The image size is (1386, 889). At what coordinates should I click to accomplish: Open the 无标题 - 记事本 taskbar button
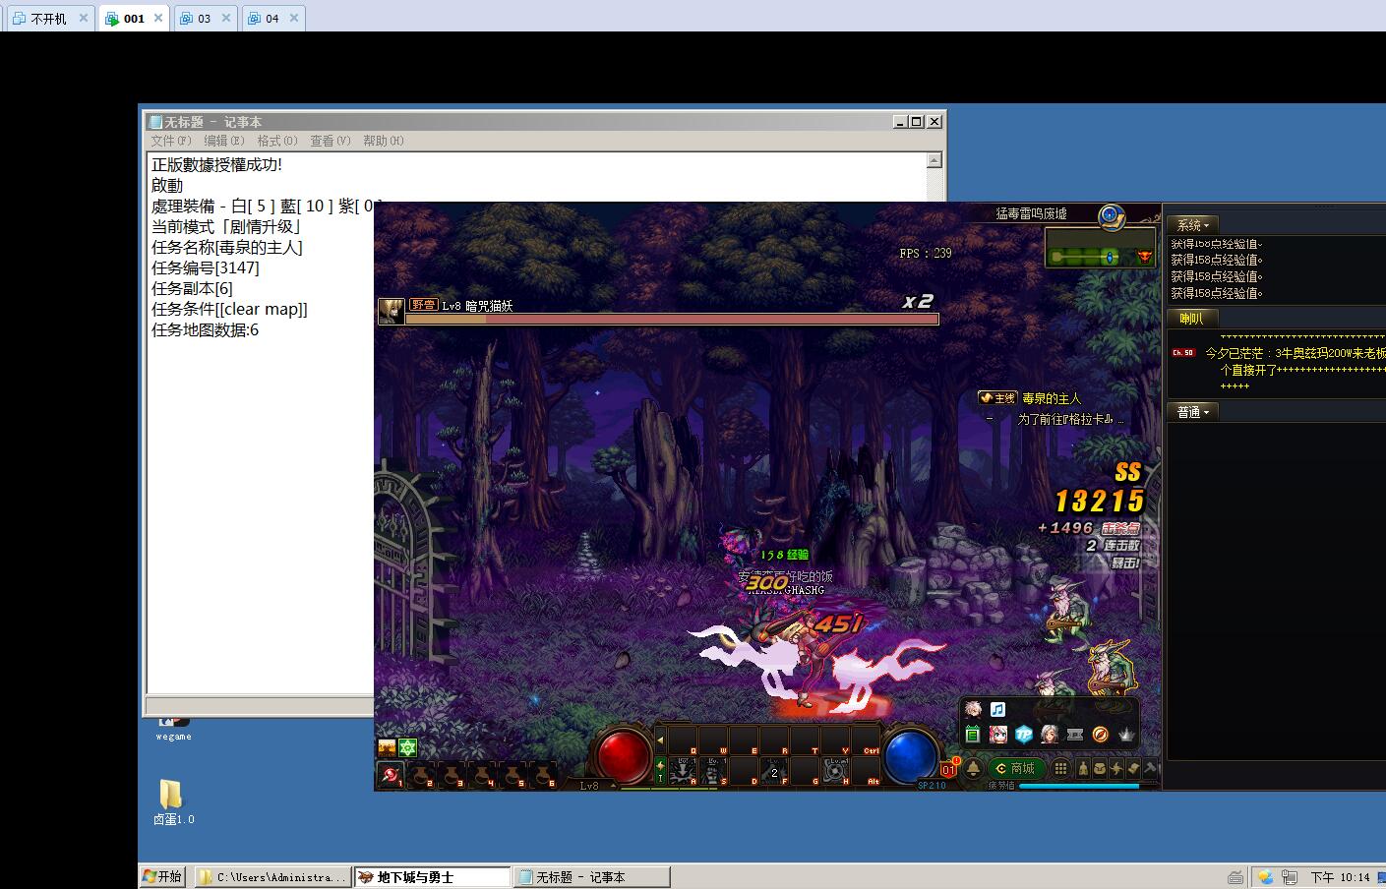pyautogui.click(x=591, y=876)
